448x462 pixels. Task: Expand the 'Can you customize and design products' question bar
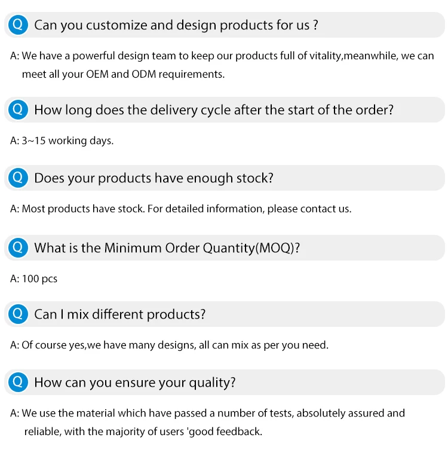click(225, 25)
